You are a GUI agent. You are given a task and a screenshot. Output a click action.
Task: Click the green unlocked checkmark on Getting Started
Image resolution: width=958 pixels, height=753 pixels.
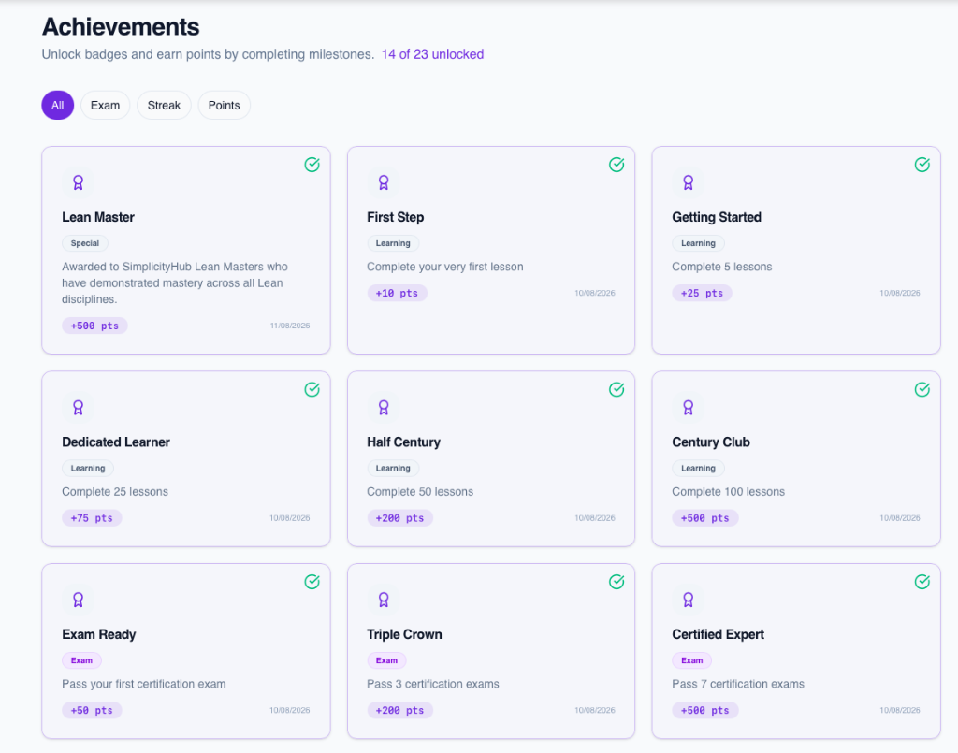(922, 165)
